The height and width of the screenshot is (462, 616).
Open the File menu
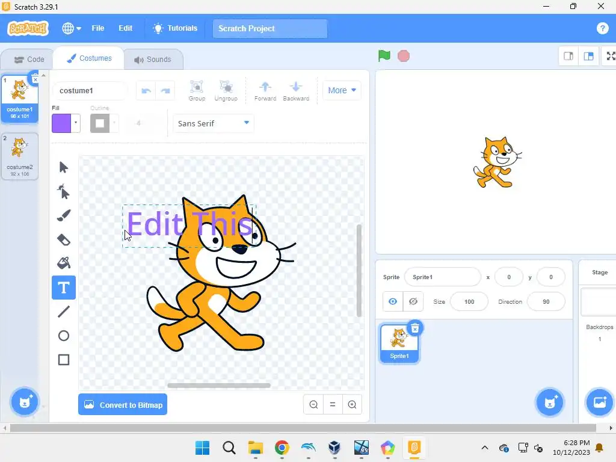[x=98, y=28]
